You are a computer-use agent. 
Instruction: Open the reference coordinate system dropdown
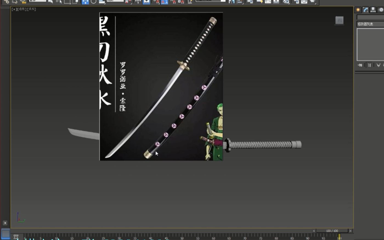(115, 1)
